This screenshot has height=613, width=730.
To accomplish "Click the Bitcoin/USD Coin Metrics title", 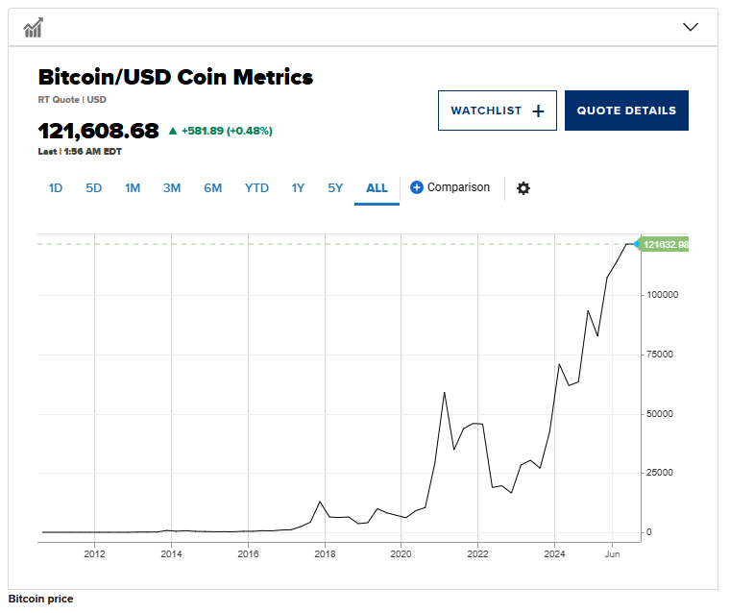I will (176, 78).
